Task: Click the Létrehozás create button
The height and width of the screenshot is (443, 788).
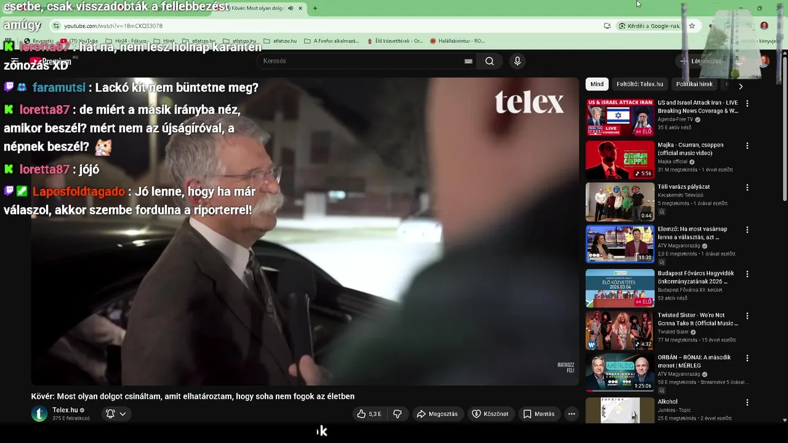Action: pos(700,61)
